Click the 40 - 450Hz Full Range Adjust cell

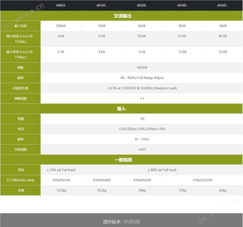(x=142, y=78)
